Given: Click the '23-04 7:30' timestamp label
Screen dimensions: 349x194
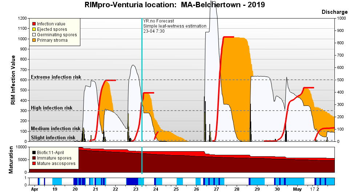Looking at the screenshot, I should click(x=154, y=31).
